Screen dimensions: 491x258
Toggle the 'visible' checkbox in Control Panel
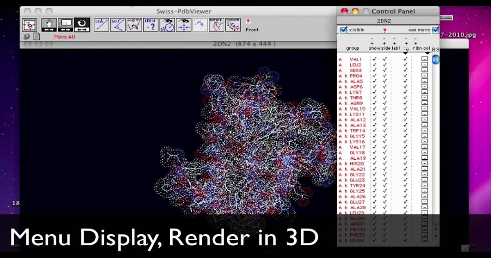(x=343, y=30)
